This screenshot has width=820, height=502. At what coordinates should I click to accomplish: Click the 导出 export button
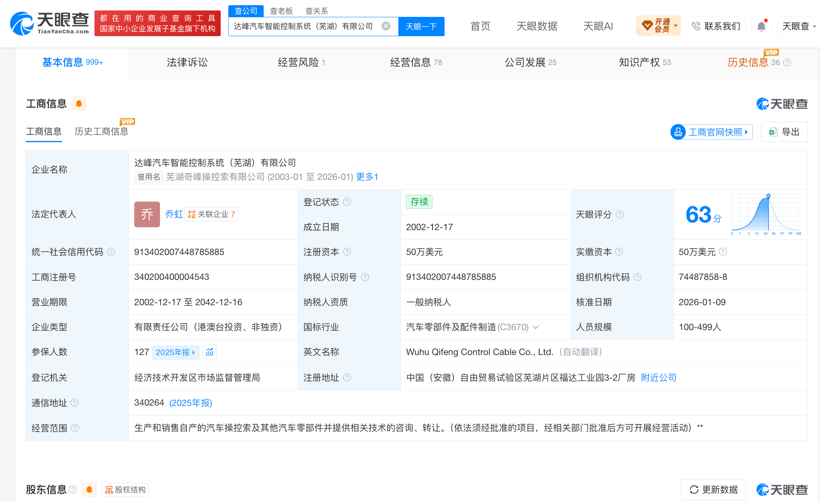(784, 132)
